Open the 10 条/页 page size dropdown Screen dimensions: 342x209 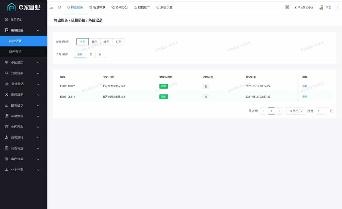coord(295,111)
